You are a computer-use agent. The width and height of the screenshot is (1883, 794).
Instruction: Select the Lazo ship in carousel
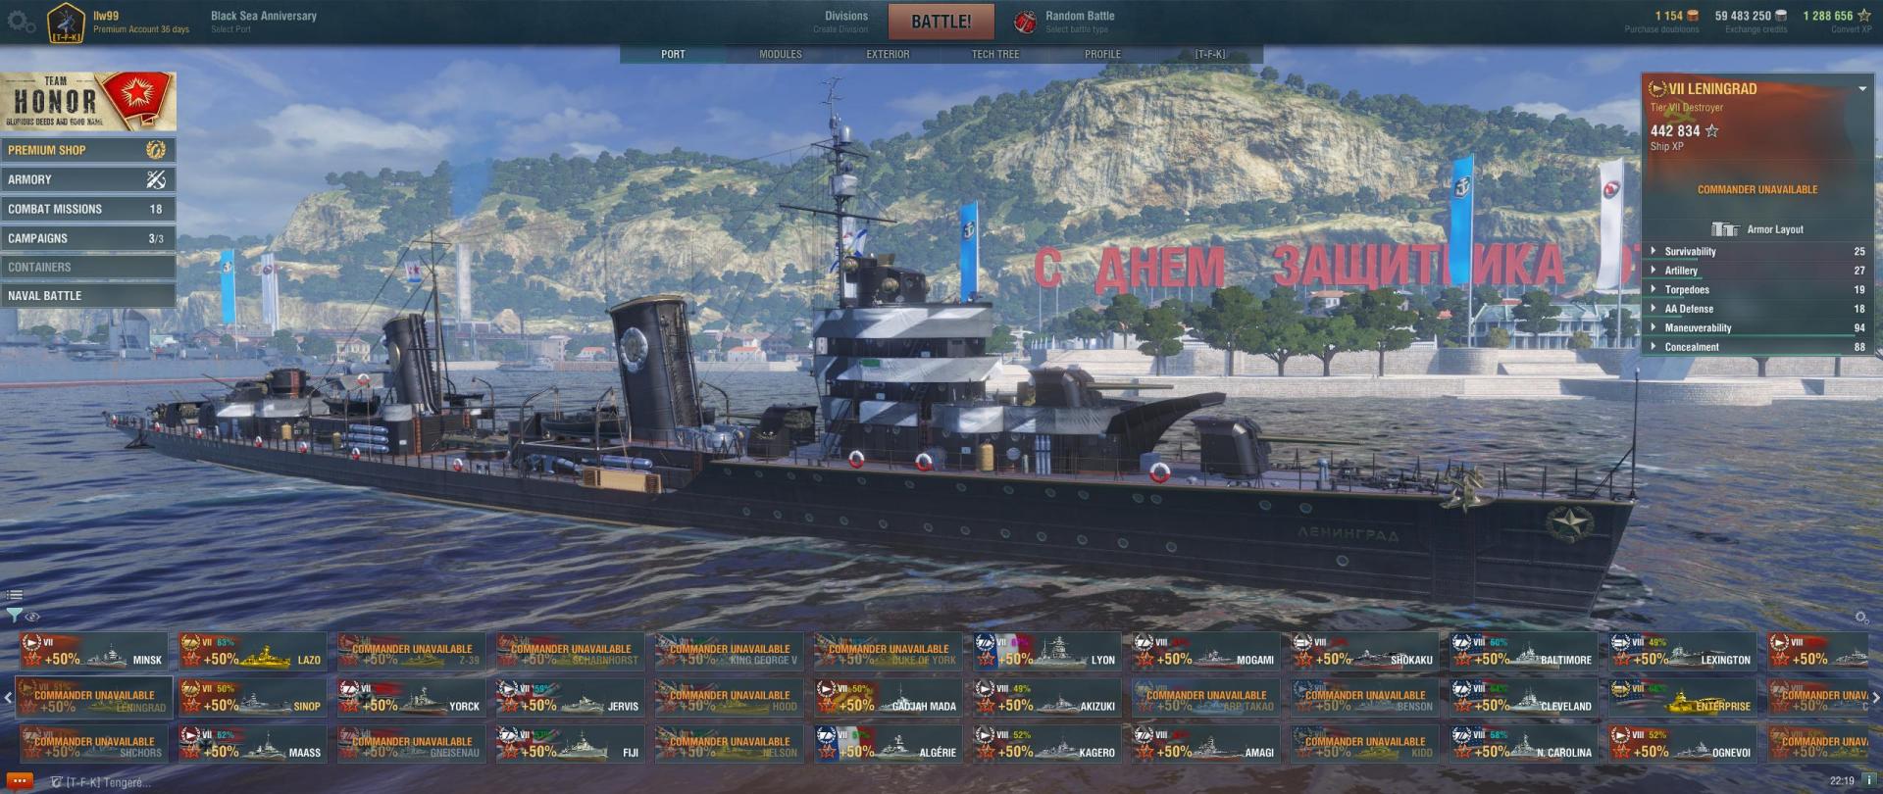(252, 652)
